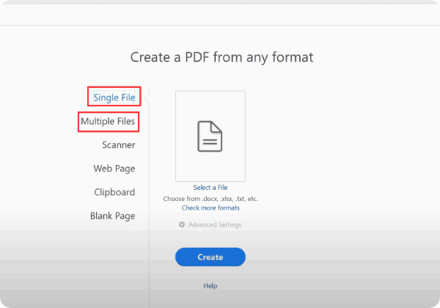The height and width of the screenshot is (308, 440).
Task: Select Web Page as PDF source
Action: coord(114,169)
